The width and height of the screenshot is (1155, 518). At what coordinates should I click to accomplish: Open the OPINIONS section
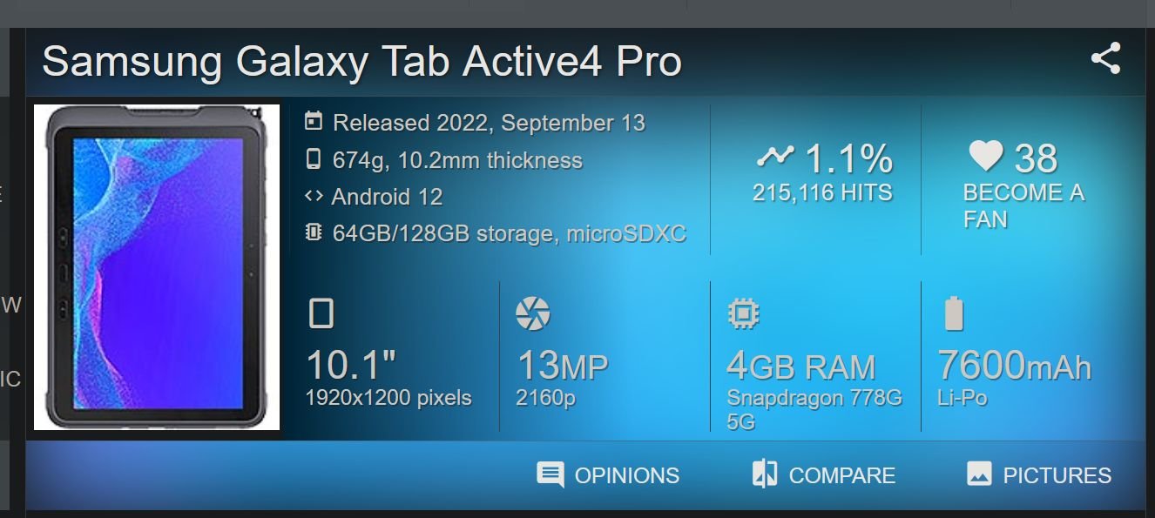tap(608, 475)
